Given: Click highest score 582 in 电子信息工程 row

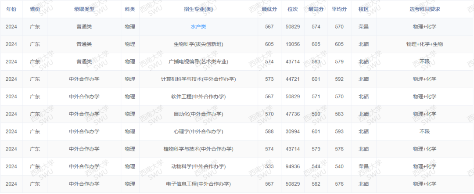Looking at the screenshot, I should click(316, 184).
